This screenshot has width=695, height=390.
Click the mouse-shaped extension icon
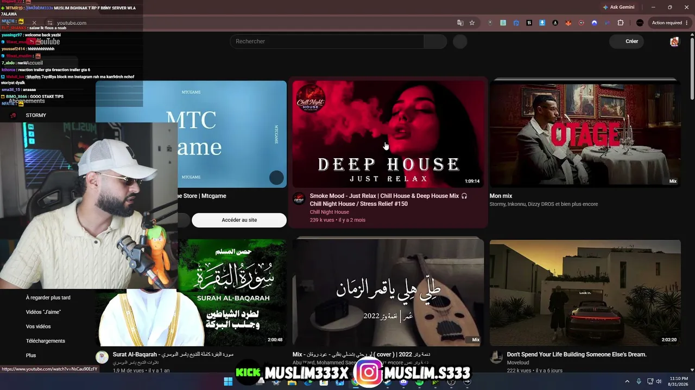click(x=490, y=23)
